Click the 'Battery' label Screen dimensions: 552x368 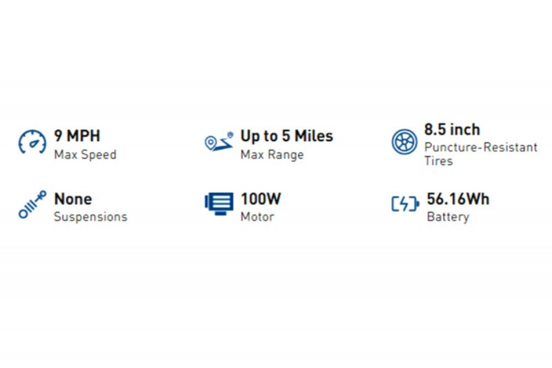[x=448, y=217]
